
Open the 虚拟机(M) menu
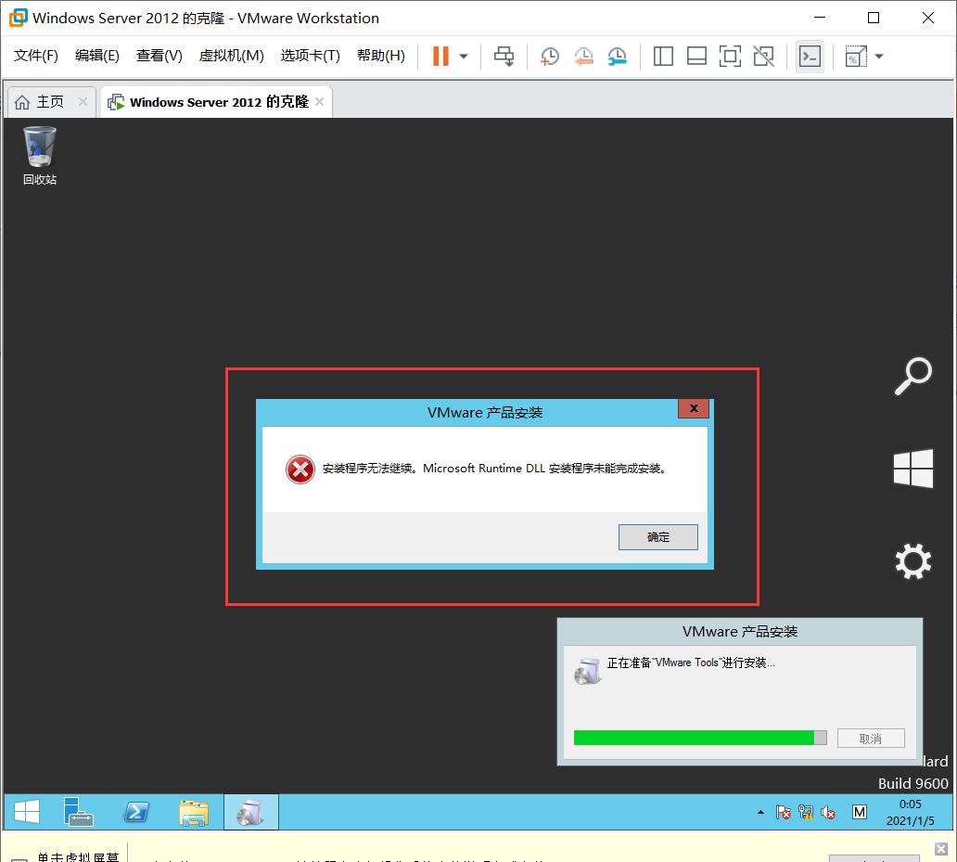[232, 55]
